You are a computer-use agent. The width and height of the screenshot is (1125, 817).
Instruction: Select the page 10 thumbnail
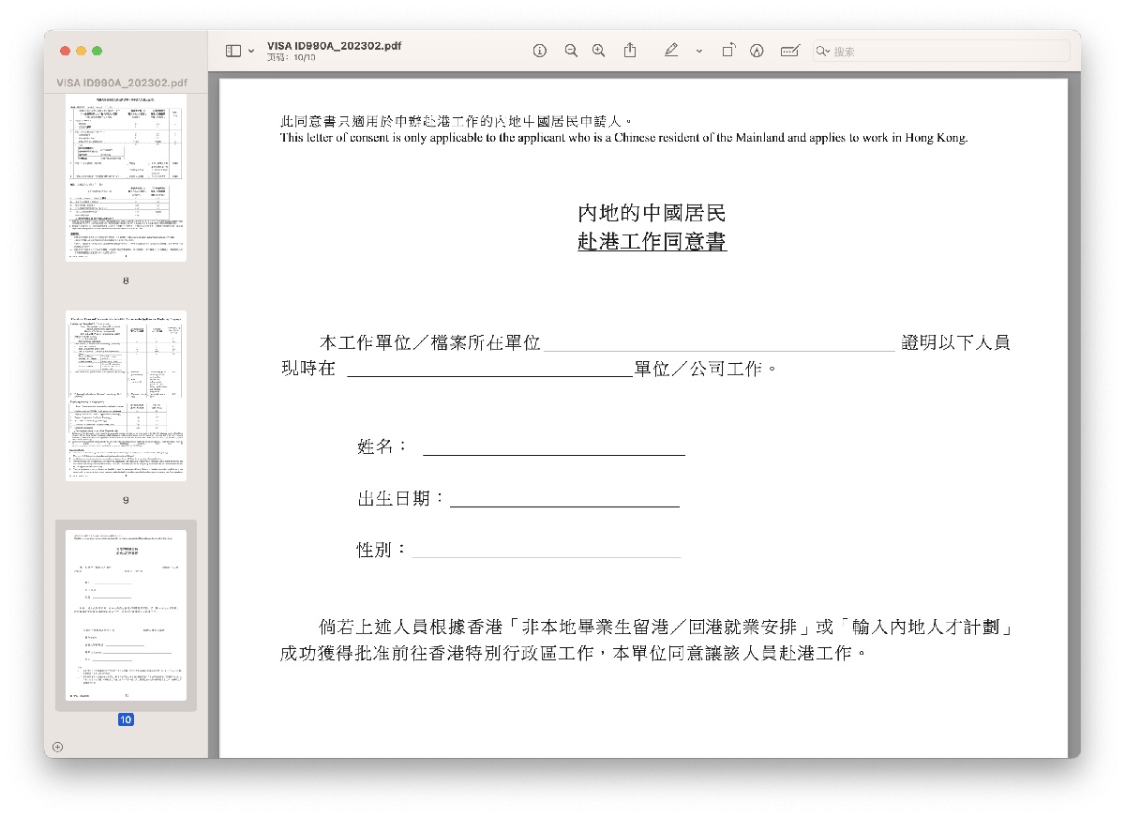click(126, 615)
